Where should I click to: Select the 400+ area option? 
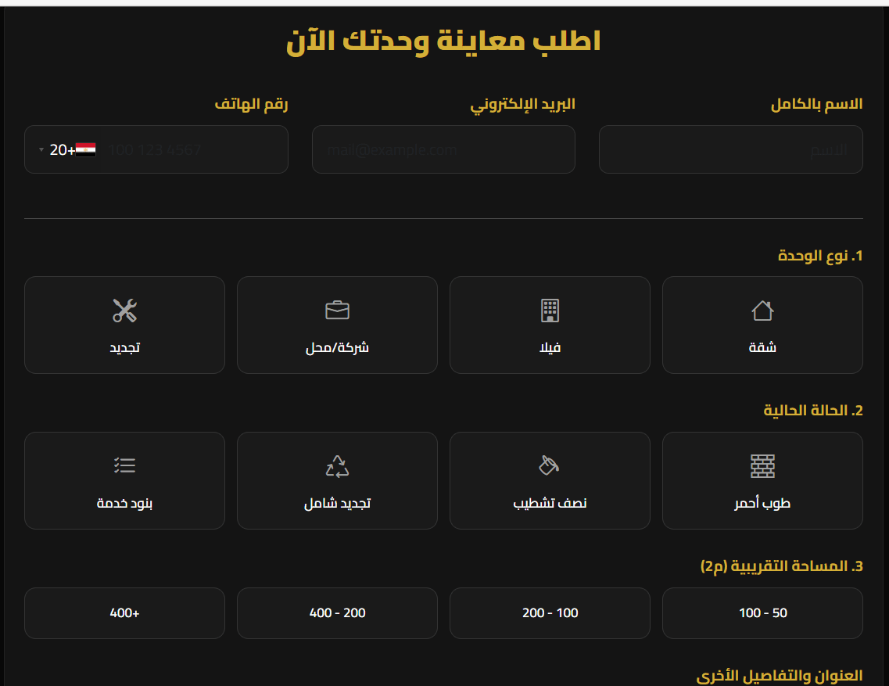[x=124, y=613]
